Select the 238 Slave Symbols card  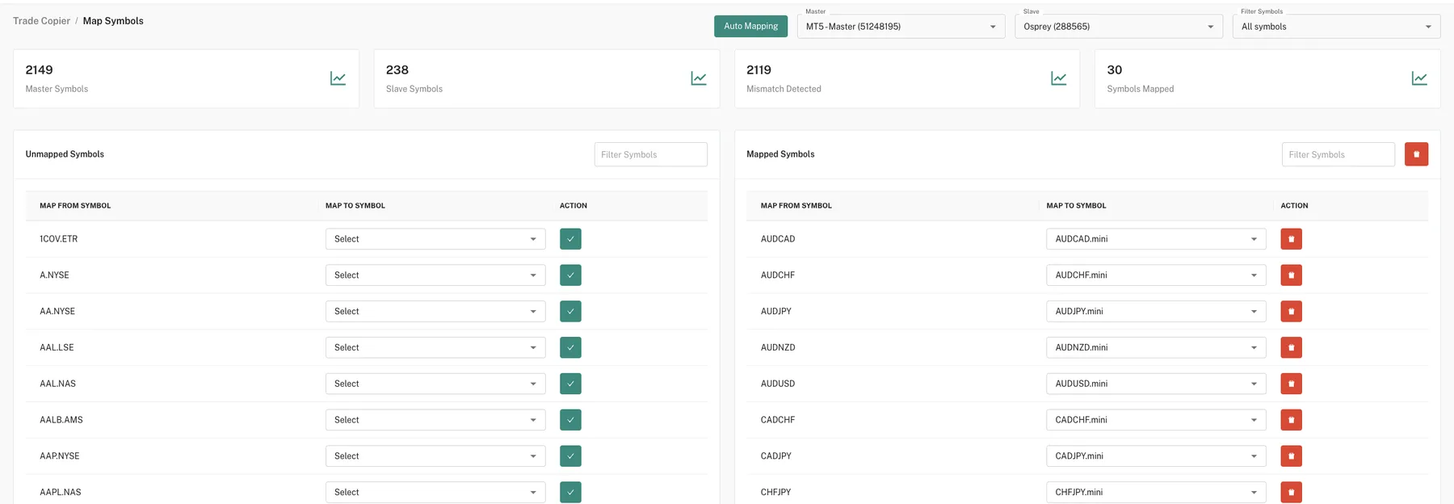click(547, 78)
